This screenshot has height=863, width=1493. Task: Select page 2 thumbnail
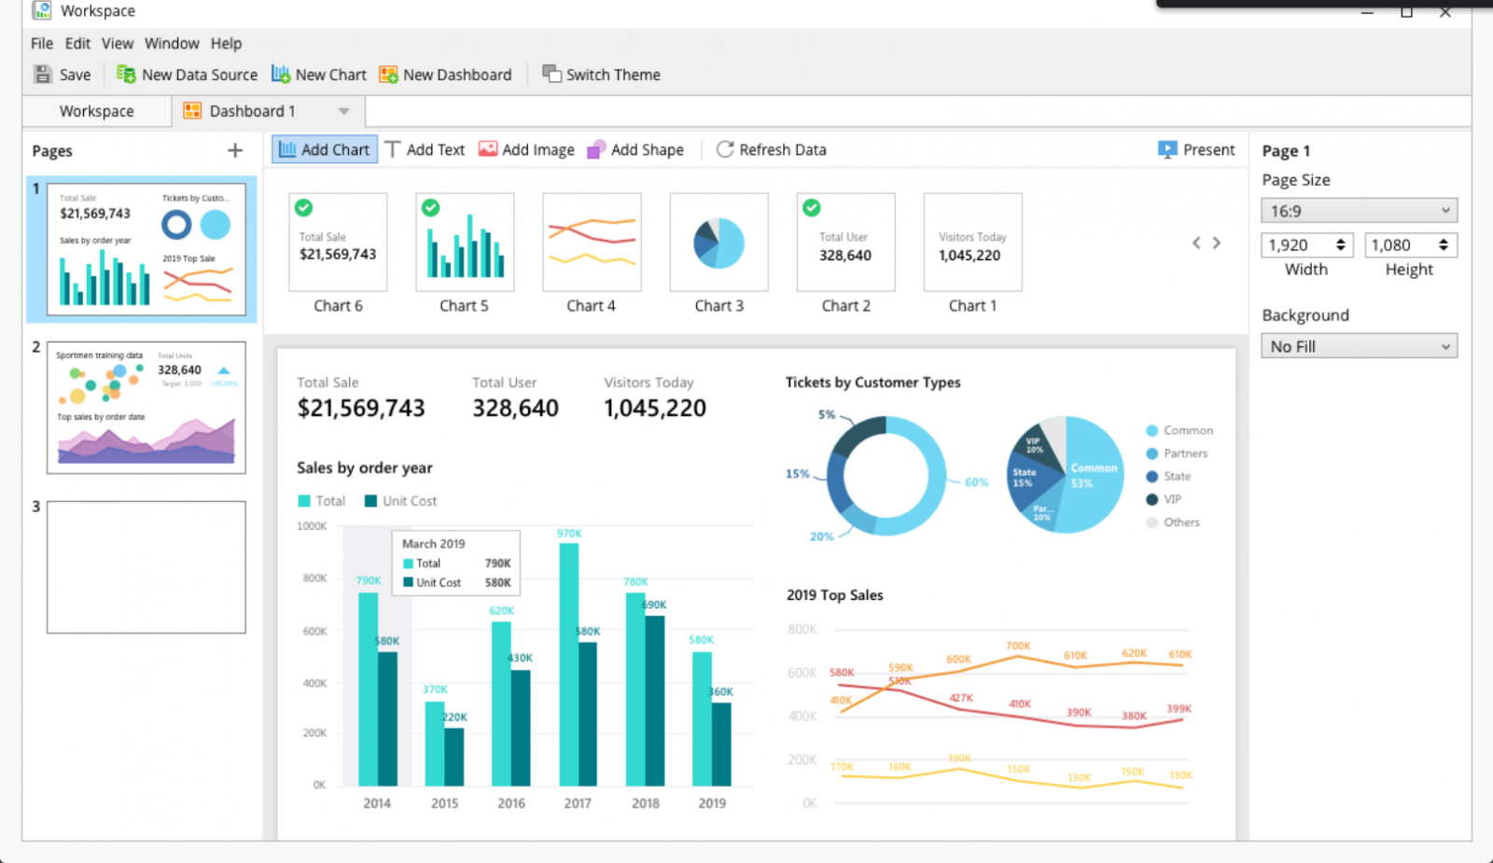pos(147,408)
